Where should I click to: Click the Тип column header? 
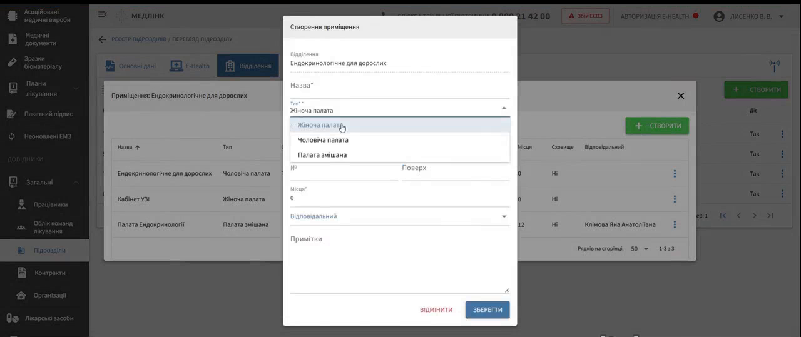click(227, 148)
